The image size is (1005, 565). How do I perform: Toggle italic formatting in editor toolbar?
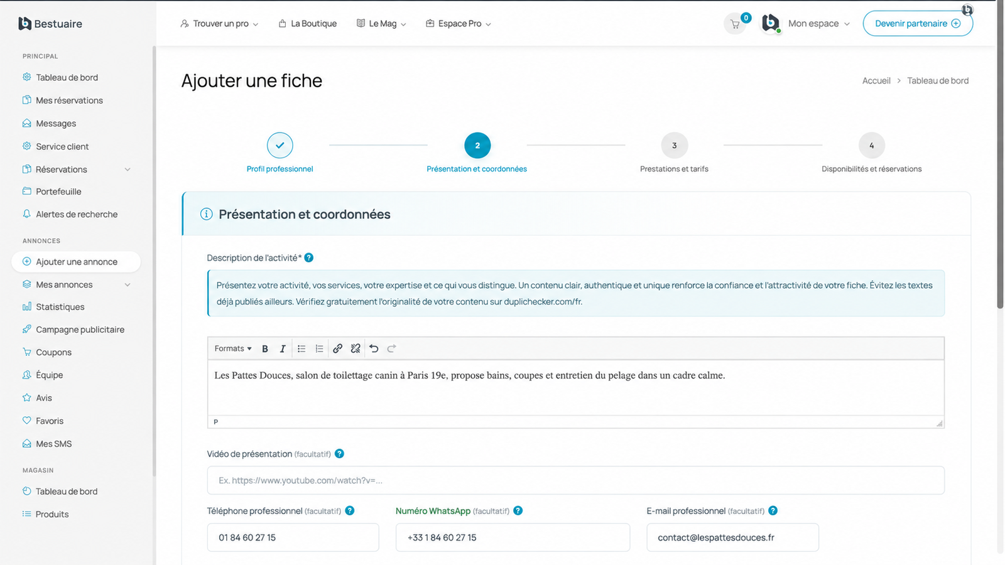tap(283, 348)
